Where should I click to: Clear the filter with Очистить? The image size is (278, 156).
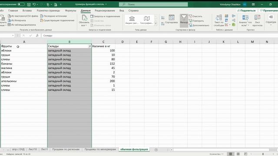[195, 16]
